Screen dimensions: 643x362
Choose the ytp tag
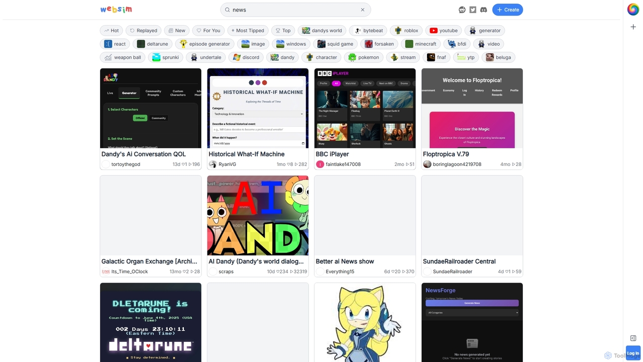[466, 57]
